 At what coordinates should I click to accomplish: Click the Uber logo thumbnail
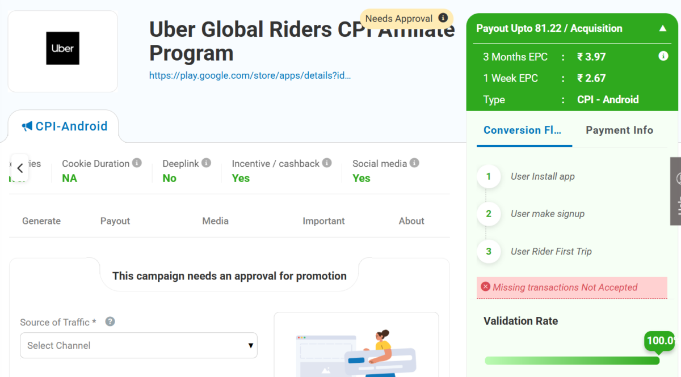click(62, 48)
